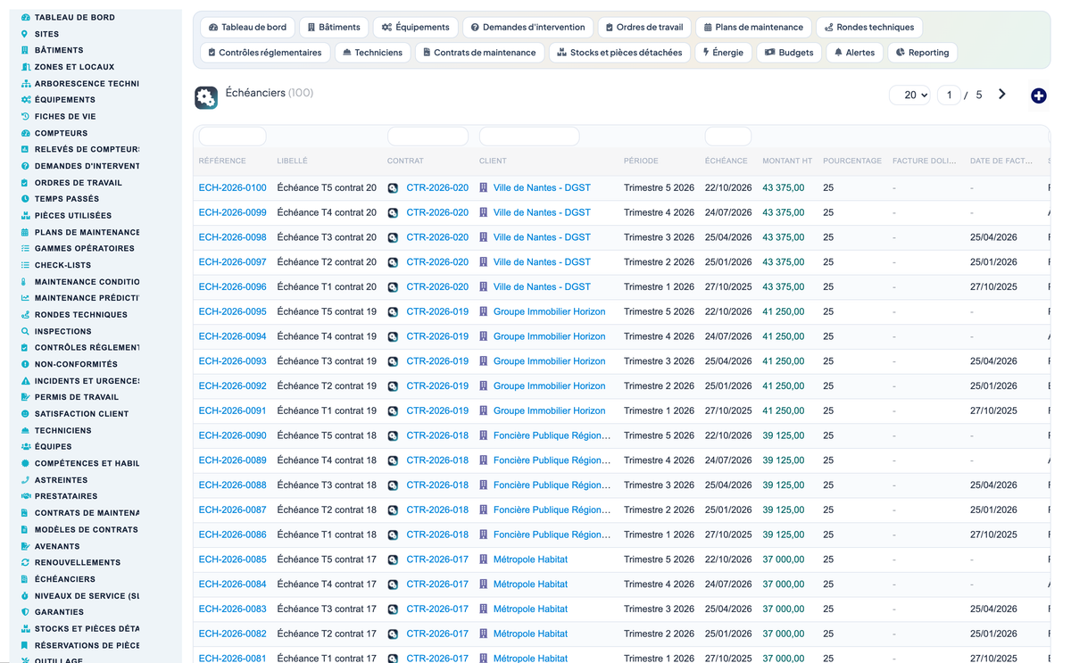This screenshot has height=663, width=1071.
Task: Click the add new échéancier plus icon
Action: click(x=1039, y=95)
